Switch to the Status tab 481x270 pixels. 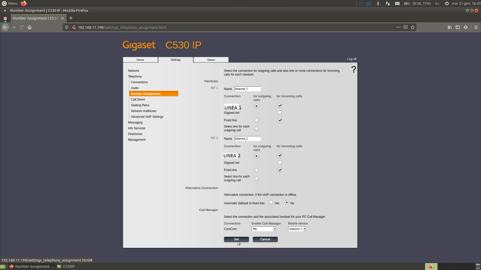click(x=211, y=60)
